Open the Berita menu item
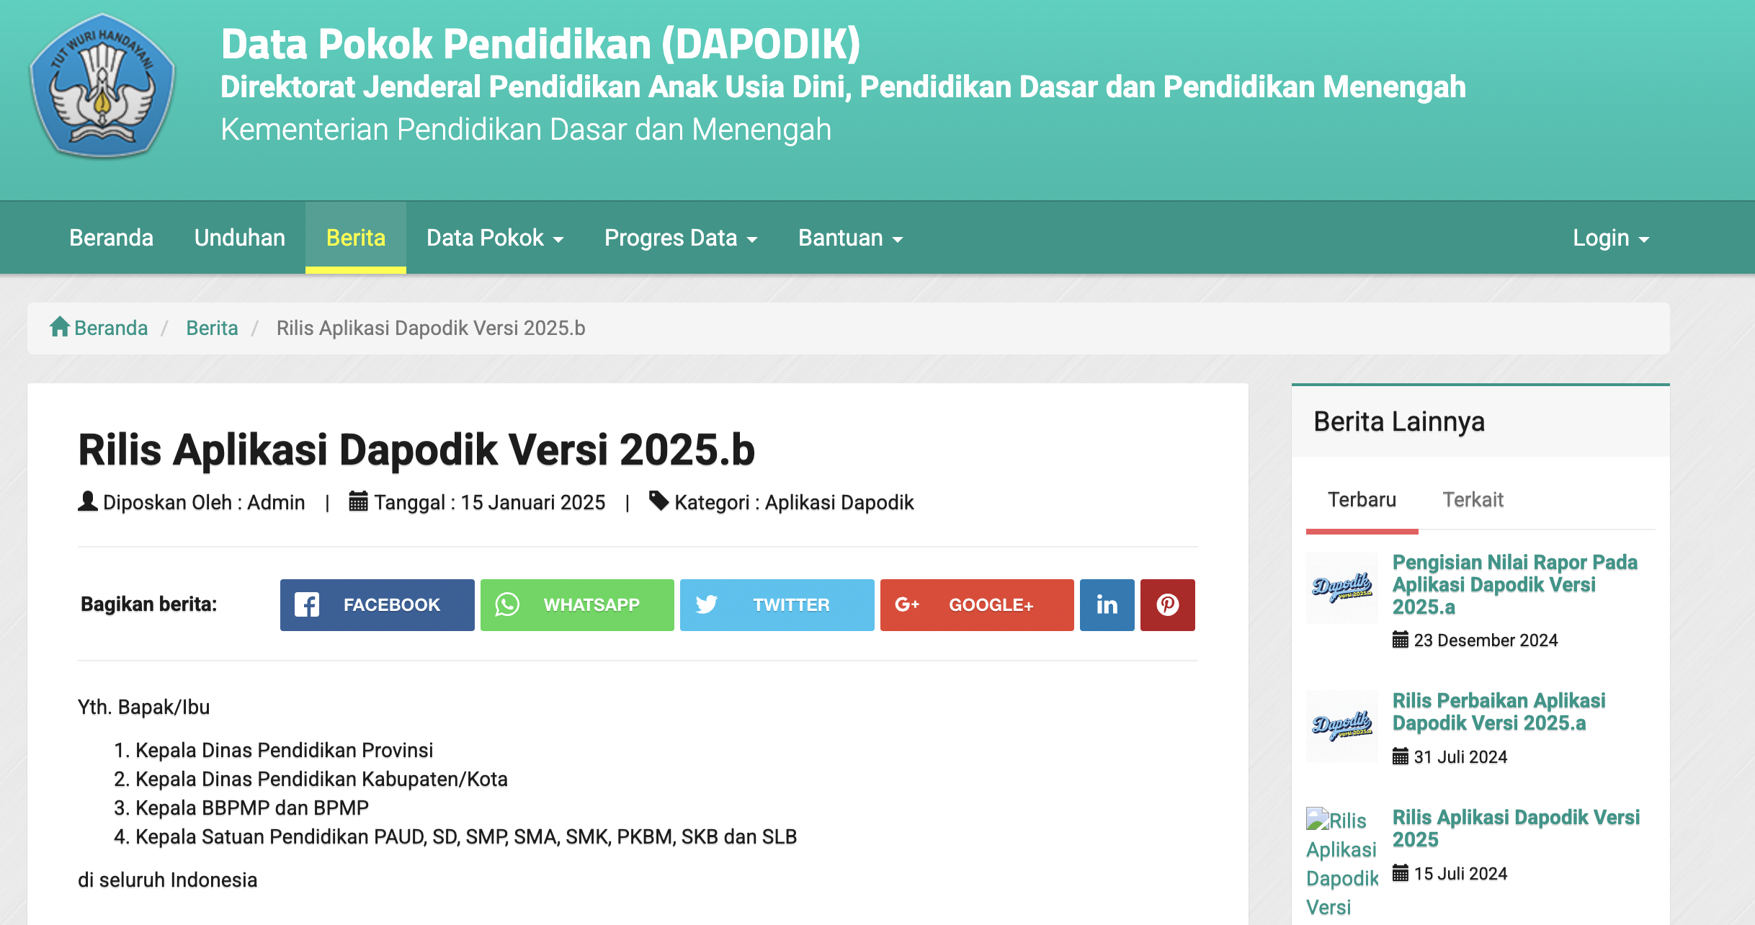The image size is (1755, 925). click(355, 237)
